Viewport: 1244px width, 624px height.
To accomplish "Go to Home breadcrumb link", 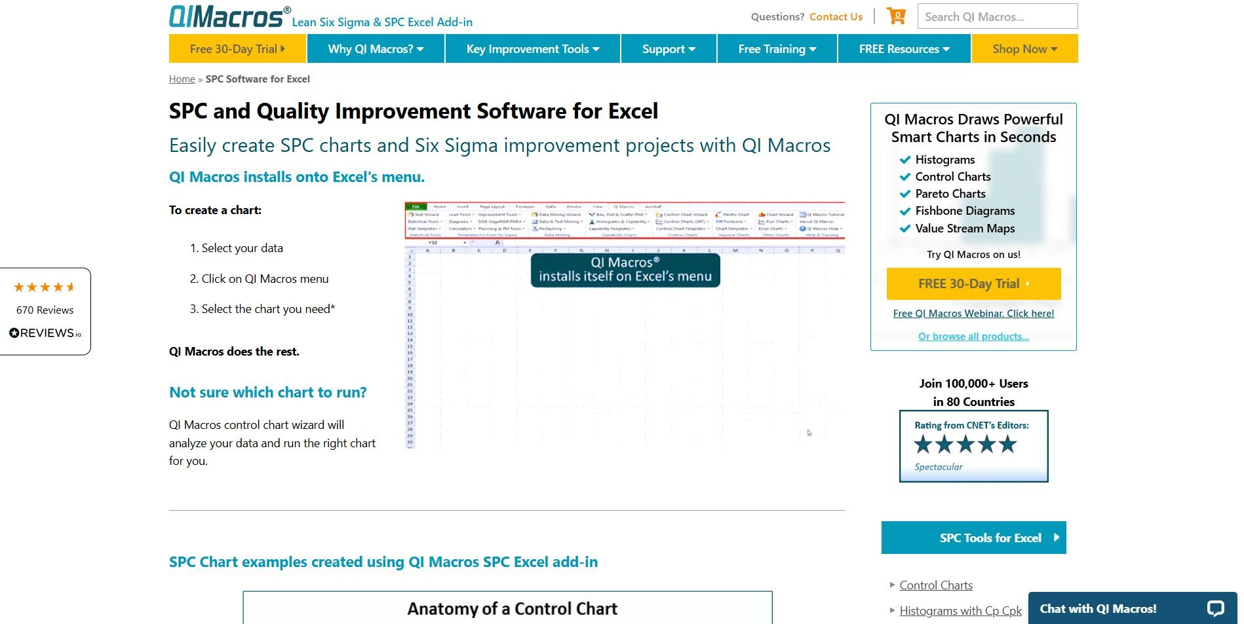I will [x=182, y=79].
